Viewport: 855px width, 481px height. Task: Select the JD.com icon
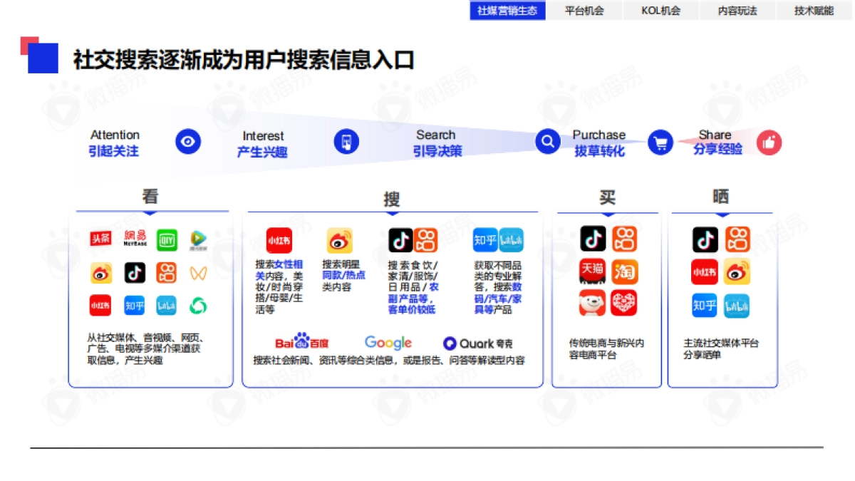(593, 302)
